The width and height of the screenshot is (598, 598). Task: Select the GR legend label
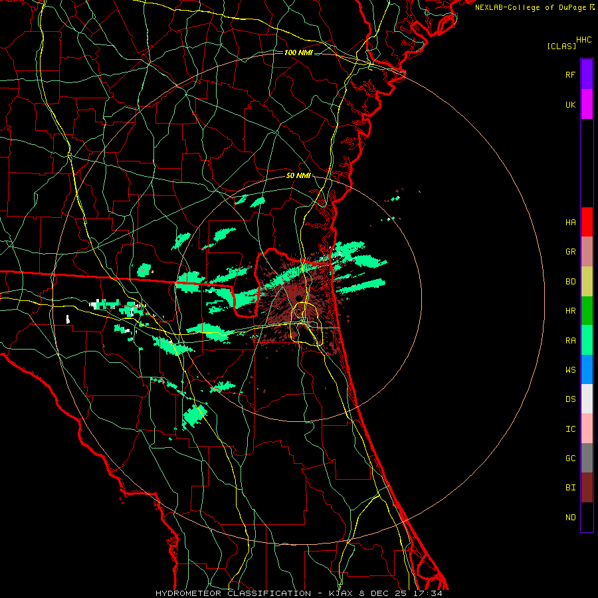(x=570, y=252)
